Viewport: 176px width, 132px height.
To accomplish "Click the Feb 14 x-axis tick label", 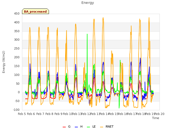I will pos(105,114).
